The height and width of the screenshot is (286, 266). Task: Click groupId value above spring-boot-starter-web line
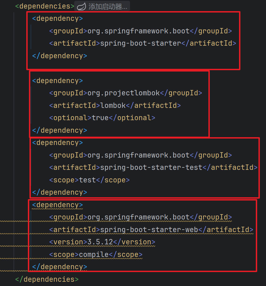pyautogui.click(x=138, y=217)
